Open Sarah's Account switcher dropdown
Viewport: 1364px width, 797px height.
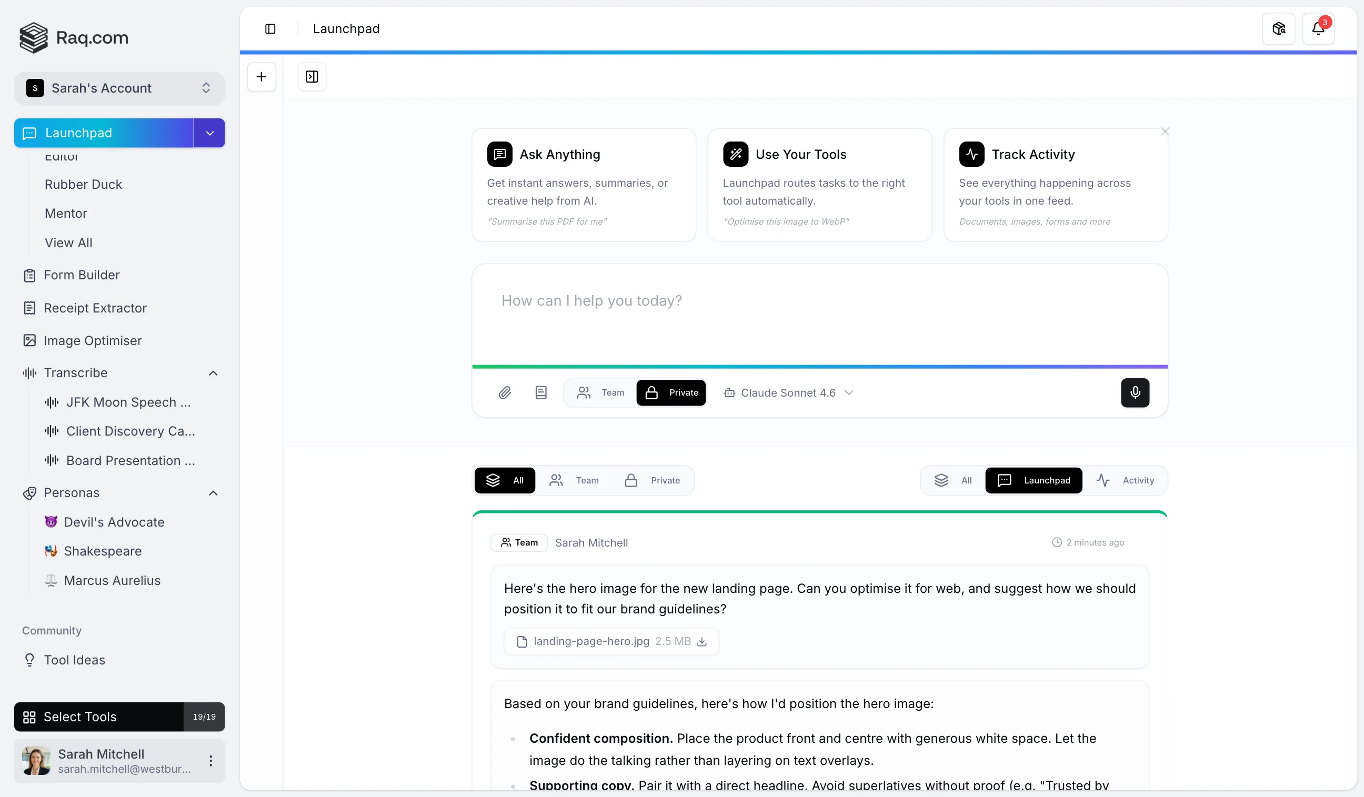point(119,88)
